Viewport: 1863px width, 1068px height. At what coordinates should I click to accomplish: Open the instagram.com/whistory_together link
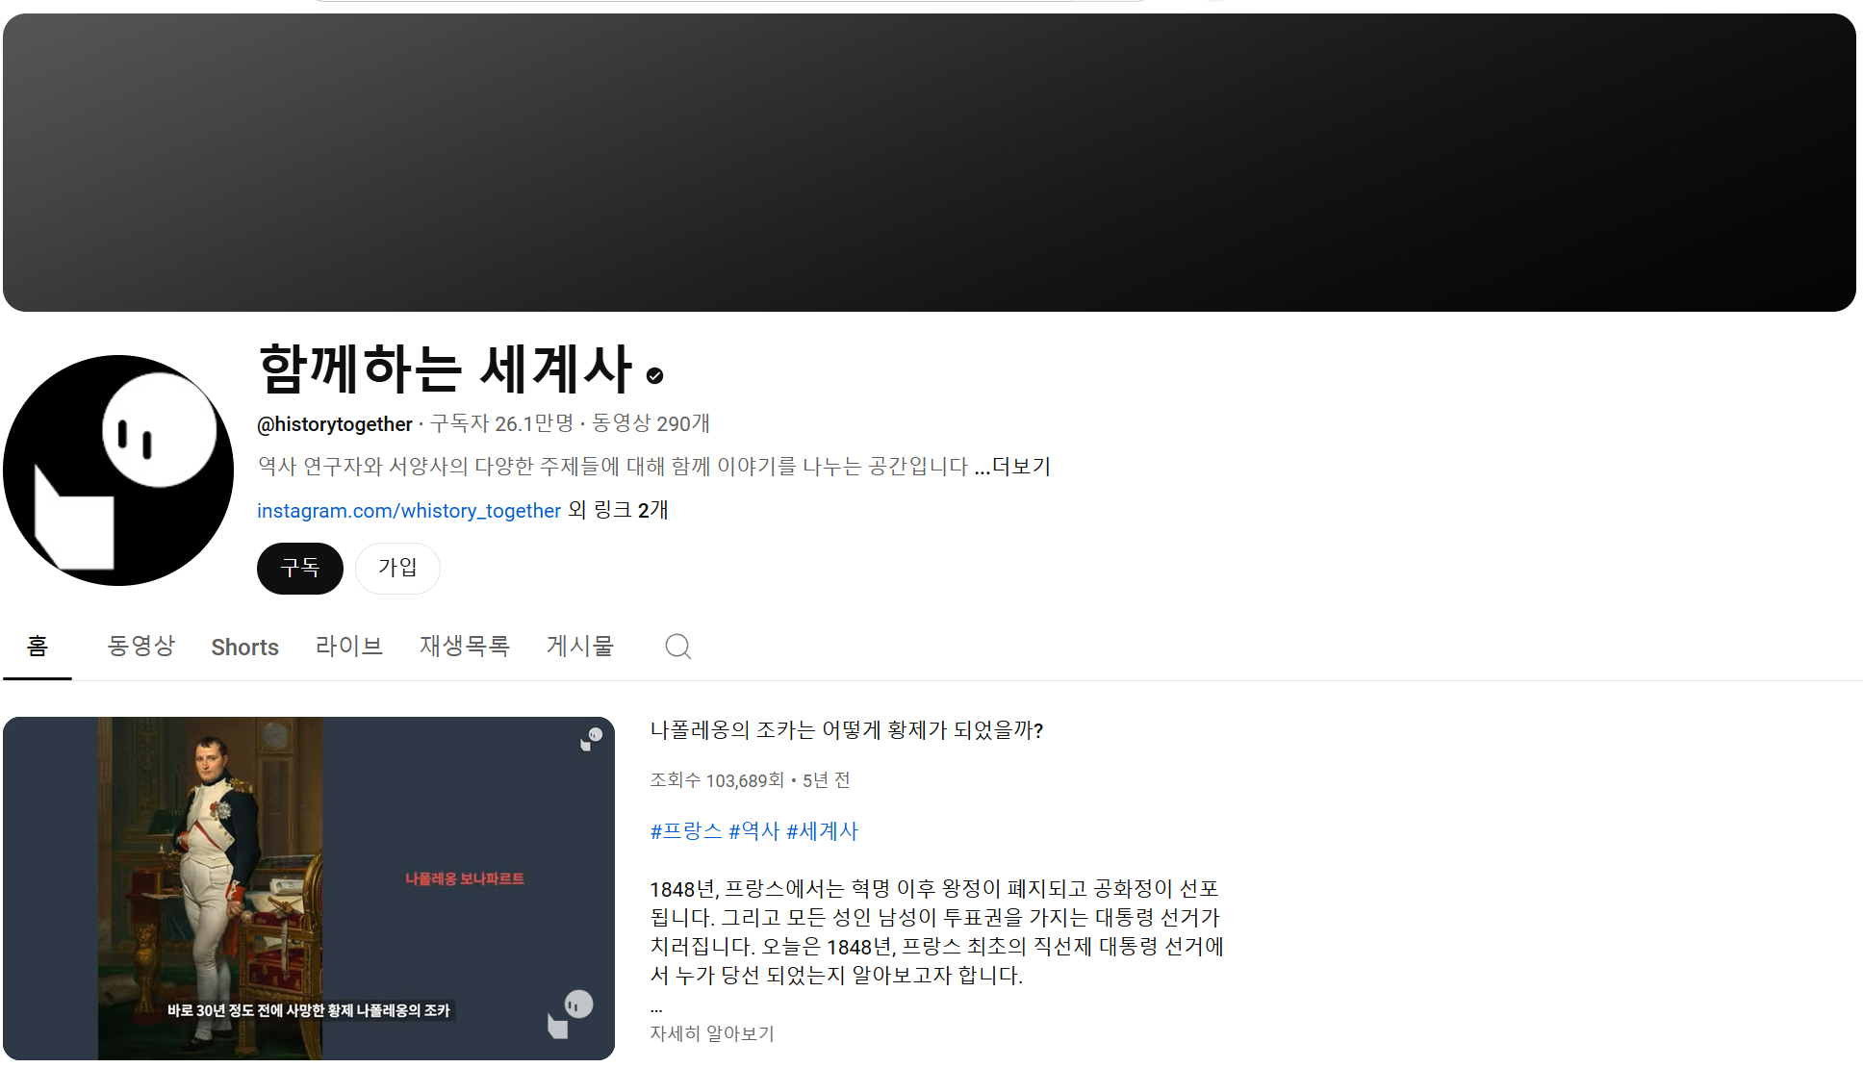[x=408, y=510]
